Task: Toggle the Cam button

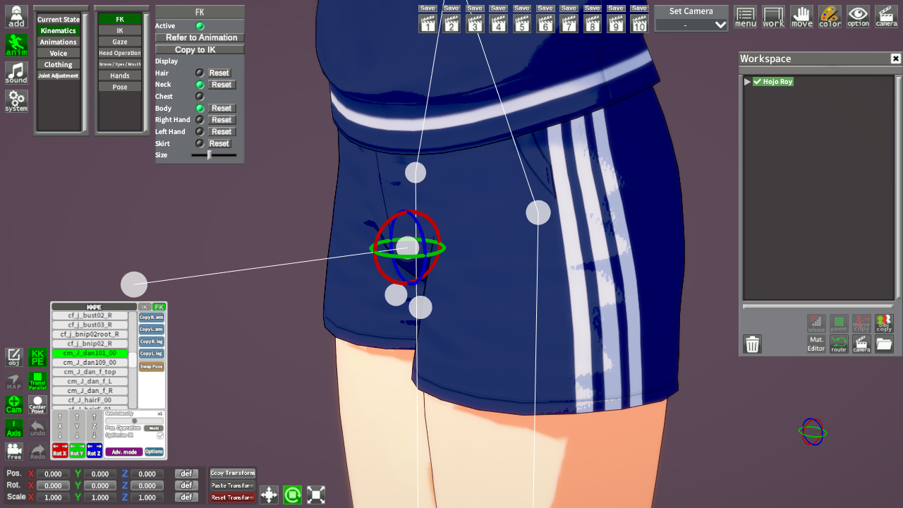Action: click(x=14, y=404)
